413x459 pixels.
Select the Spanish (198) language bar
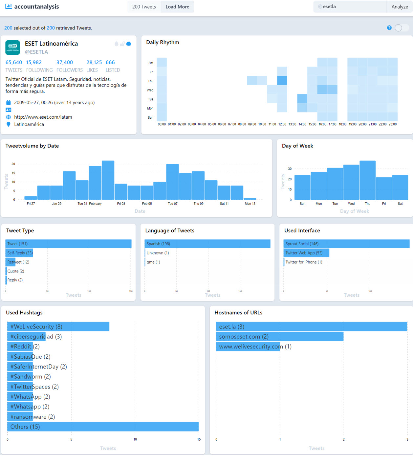[x=207, y=244]
